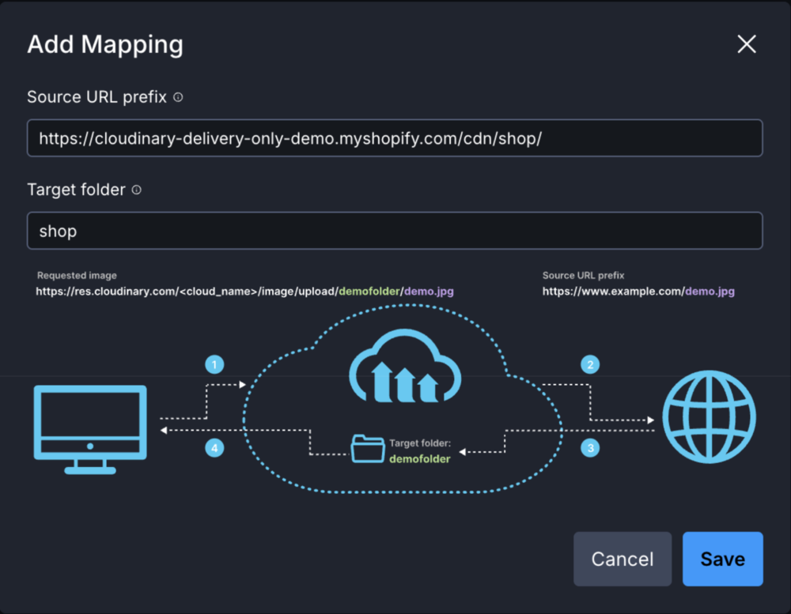Click inside the Target folder field
791x614 pixels.
[395, 230]
